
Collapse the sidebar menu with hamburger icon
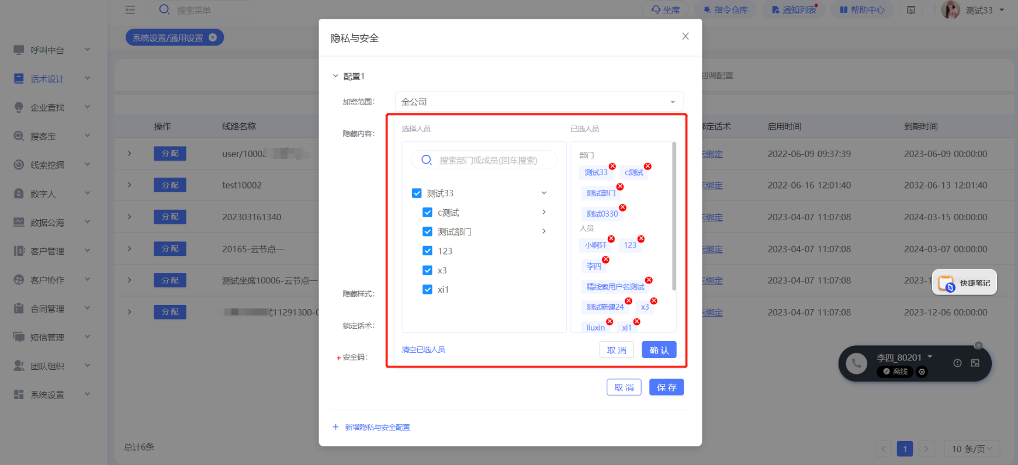130,10
